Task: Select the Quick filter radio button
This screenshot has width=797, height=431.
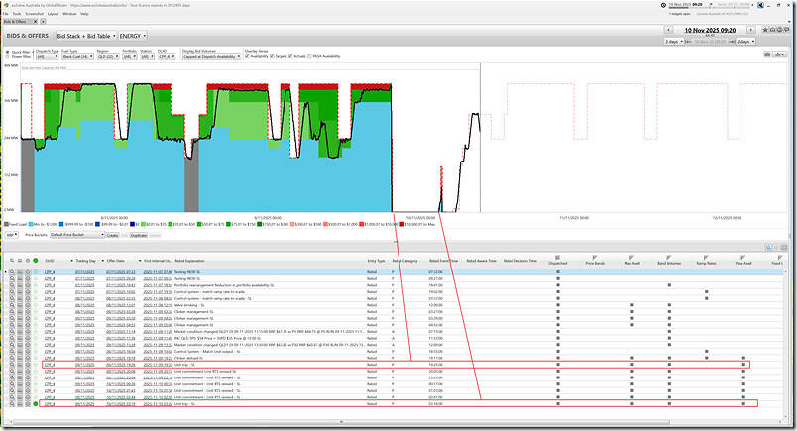Action: click(x=7, y=52)
